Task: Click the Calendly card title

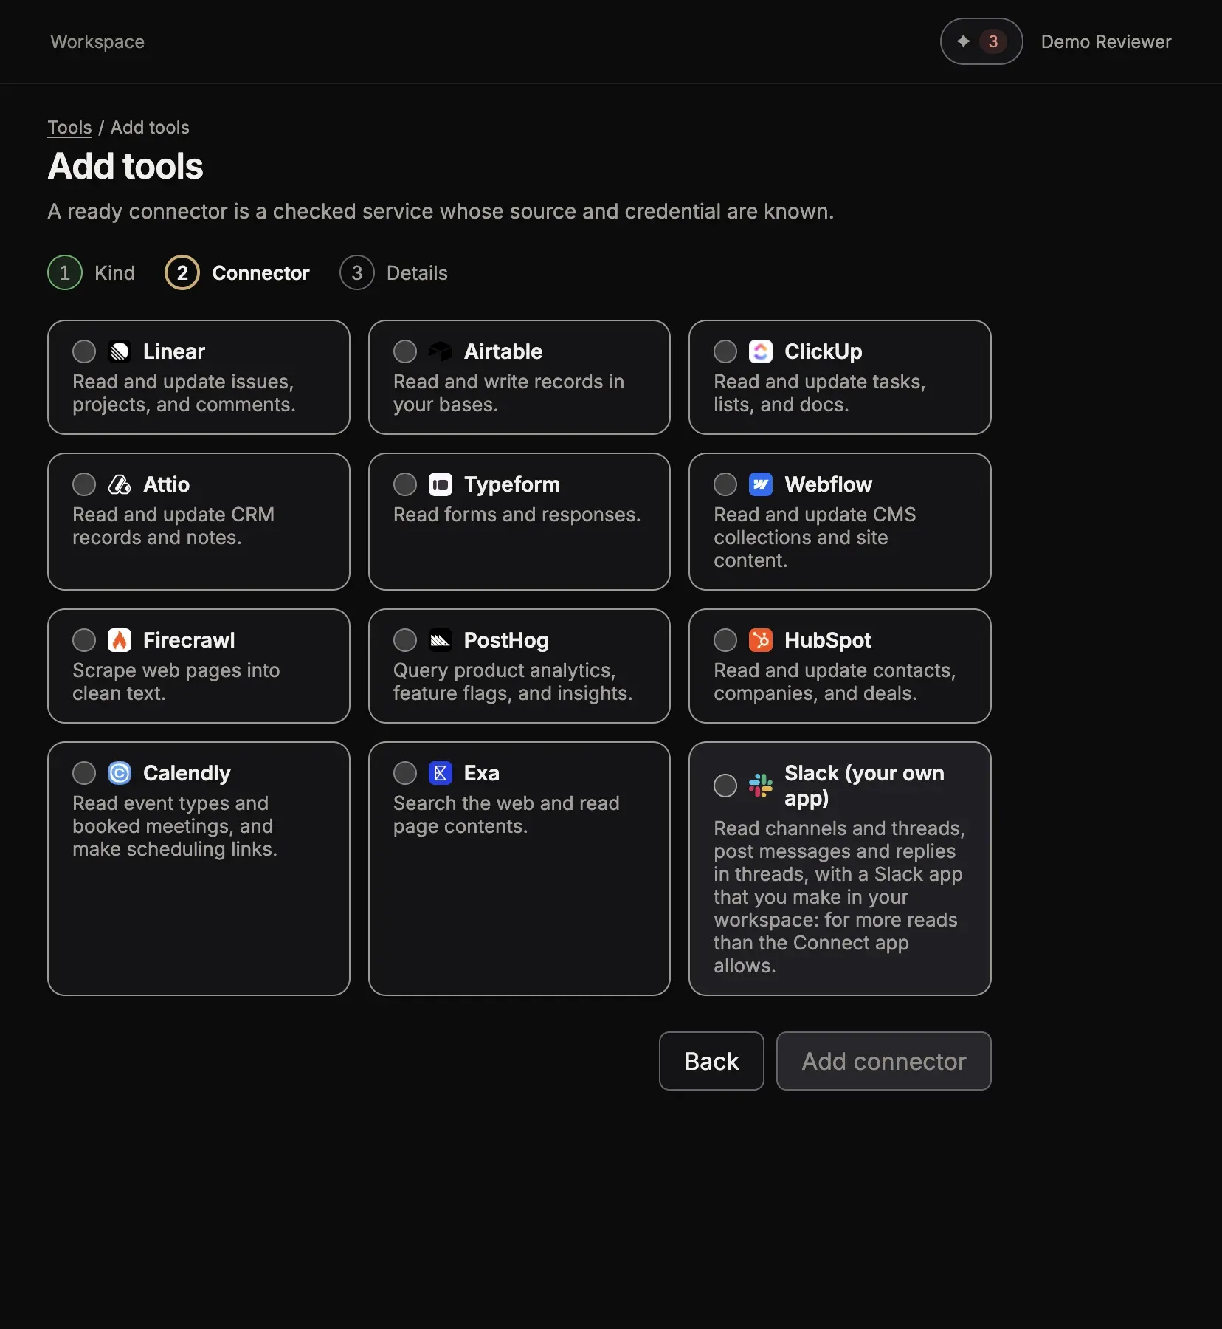Action: [x=187, y=773]
